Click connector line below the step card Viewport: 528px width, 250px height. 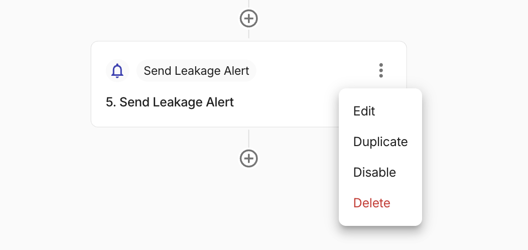[249, 138]
